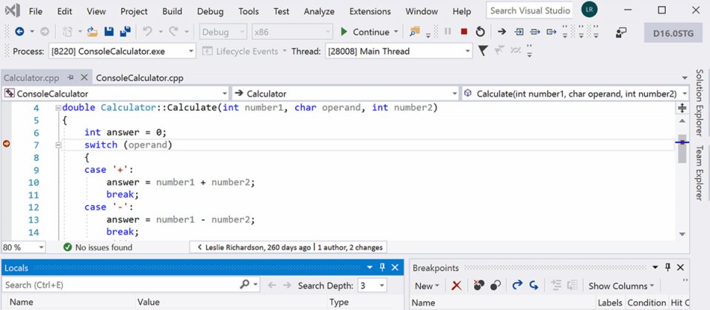Click the breakpoint marker on line 7
710x310 pixels.
pyautogui.click(x=7, y=144)
